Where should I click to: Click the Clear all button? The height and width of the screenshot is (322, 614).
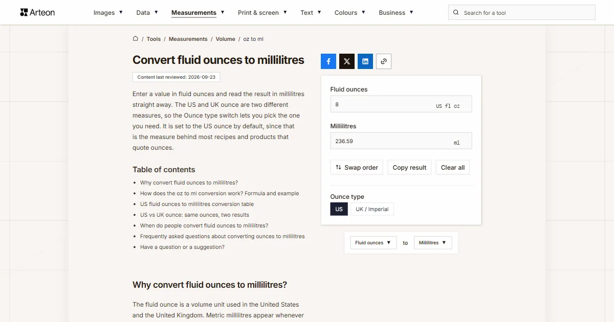(453, 168)
